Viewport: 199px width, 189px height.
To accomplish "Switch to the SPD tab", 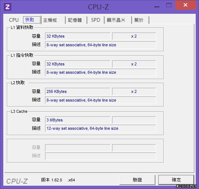I will coord(96,20).
